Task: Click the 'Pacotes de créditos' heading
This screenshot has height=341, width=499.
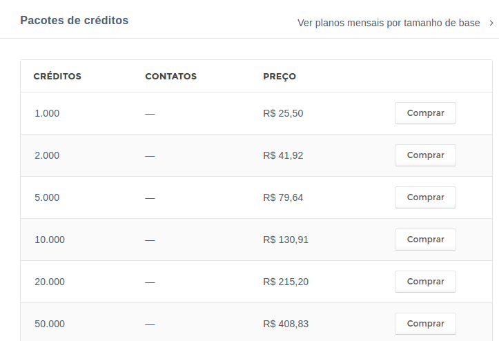Action: (x=74, y=21)
